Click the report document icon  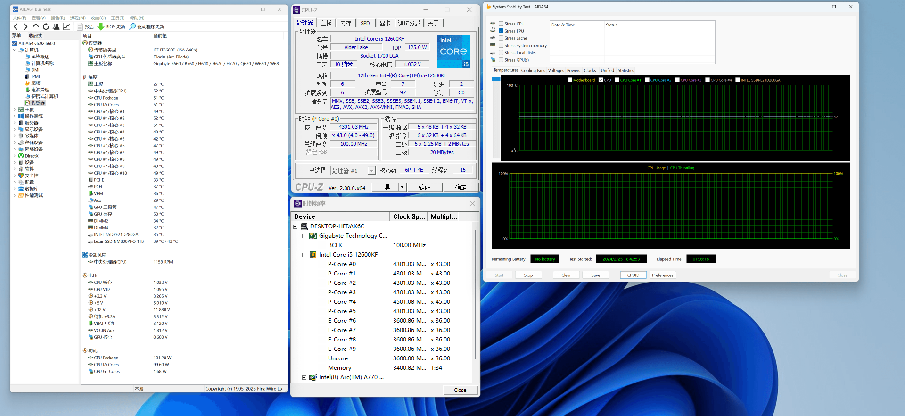pos(80,27)
